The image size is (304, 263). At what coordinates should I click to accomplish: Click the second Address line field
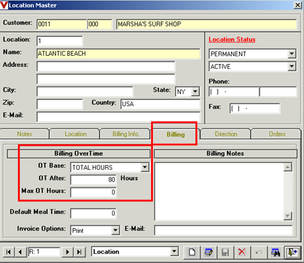pos(106,79)
